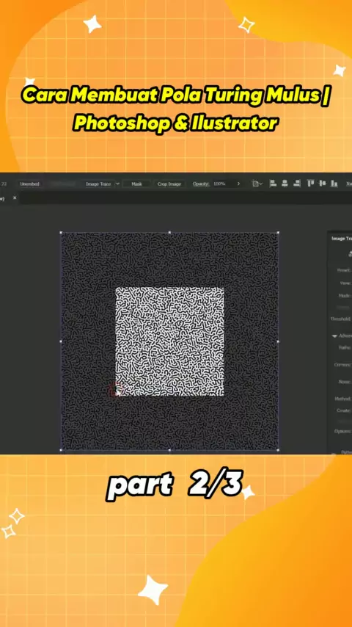Click the Crop Image button
This screenshot has height=627, width=352.
169,184
